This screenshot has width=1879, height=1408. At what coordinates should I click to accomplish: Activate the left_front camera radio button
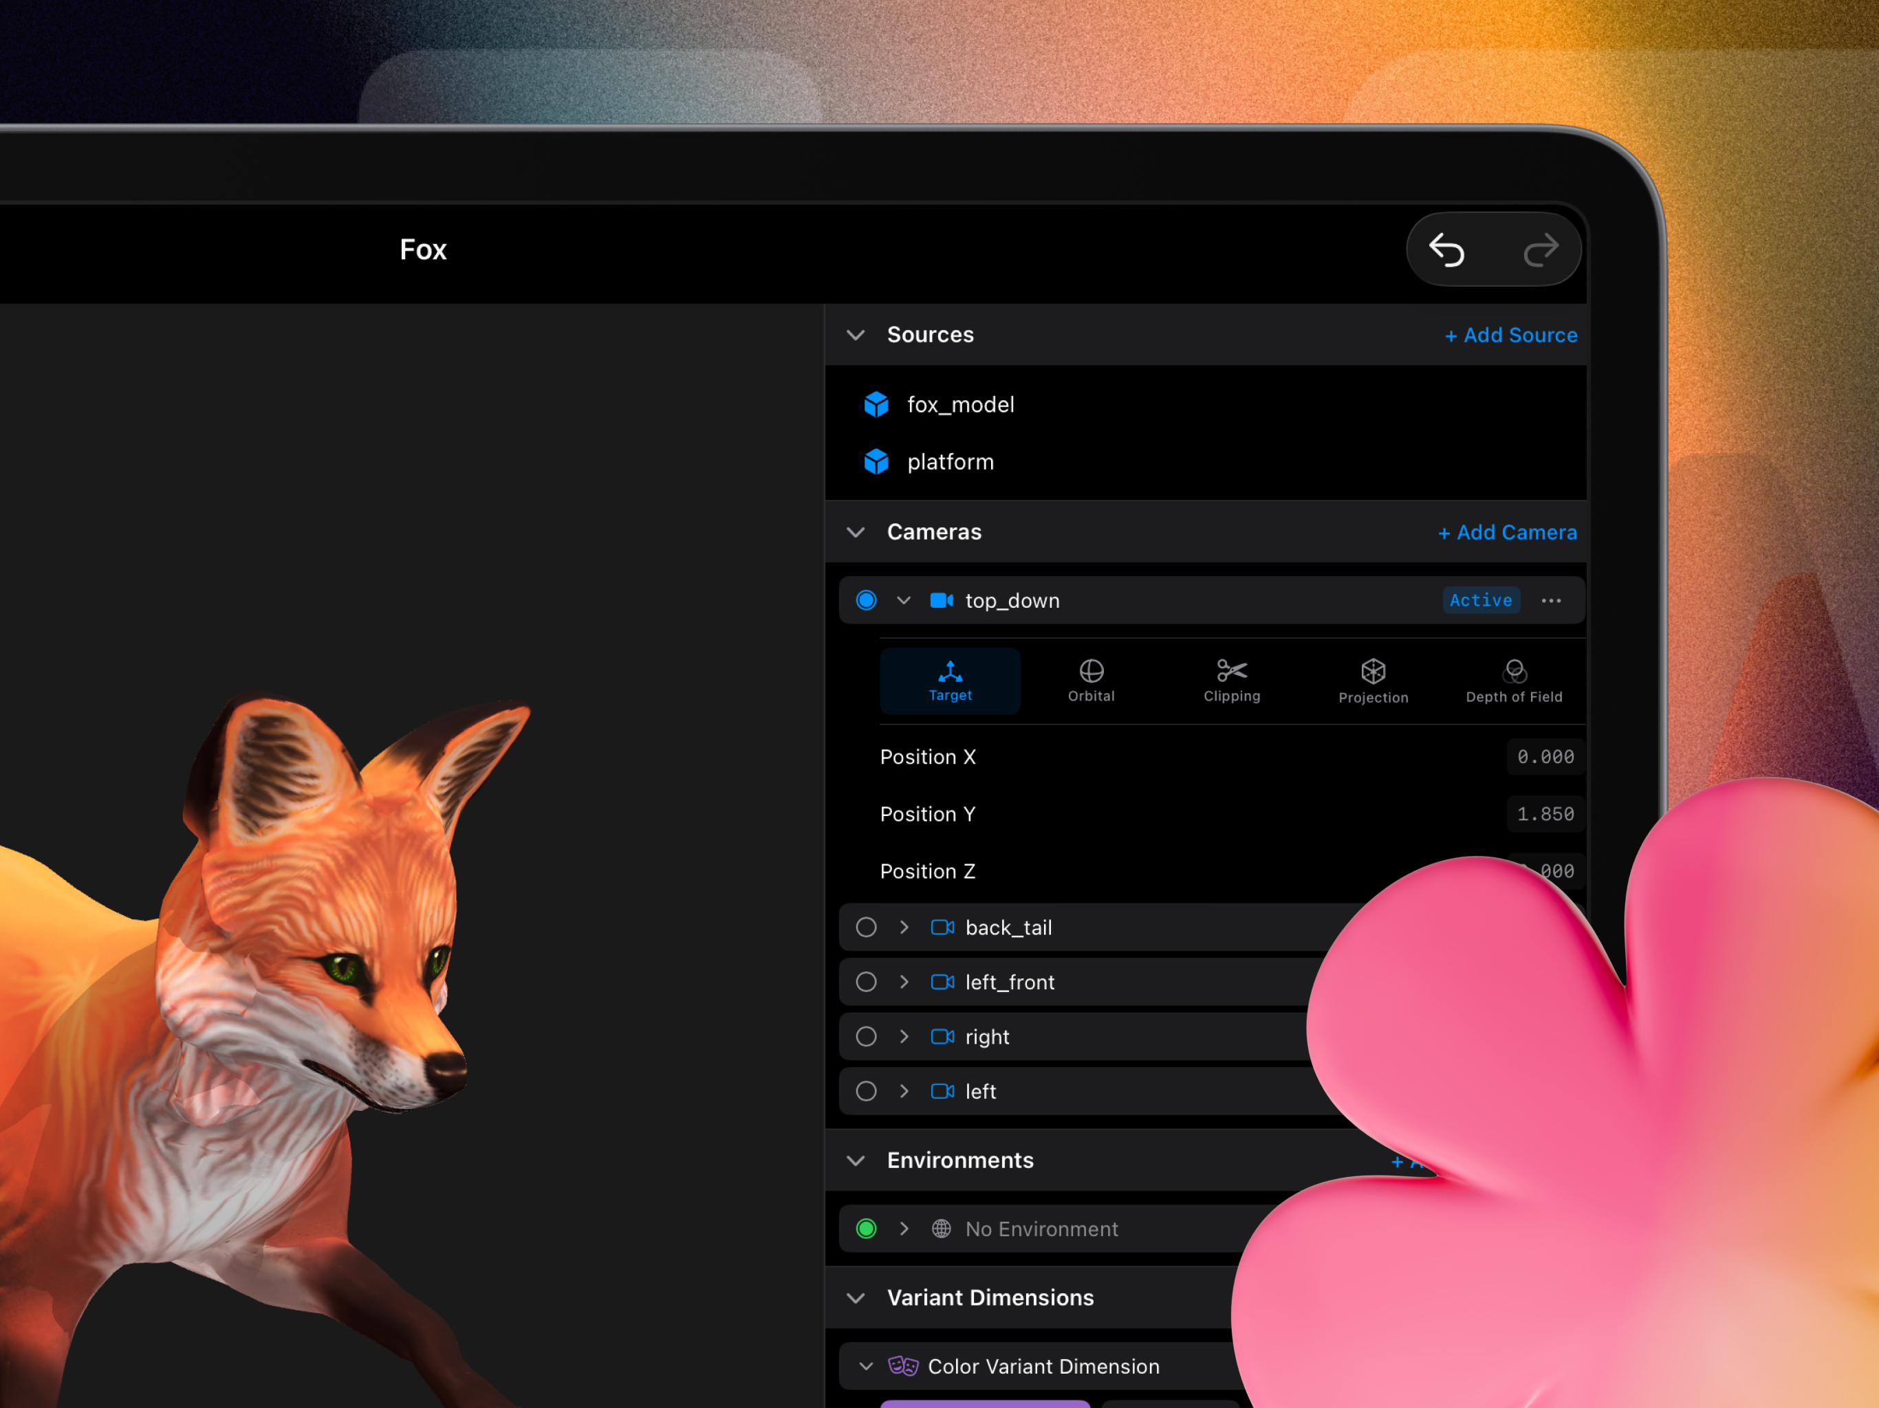pos(867,982)
